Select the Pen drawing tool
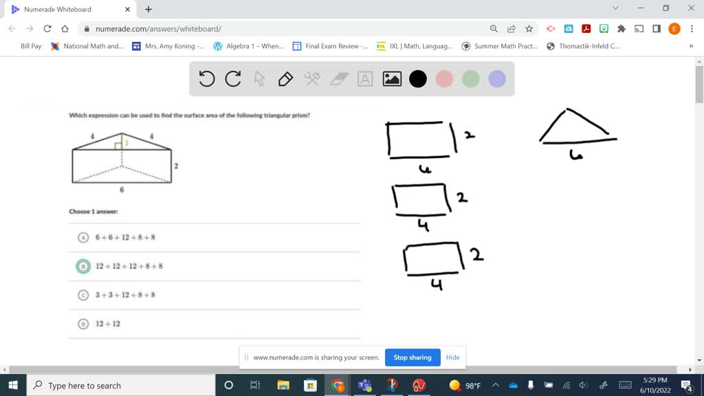Screen dimensions: 704x396 pos(285,78)
